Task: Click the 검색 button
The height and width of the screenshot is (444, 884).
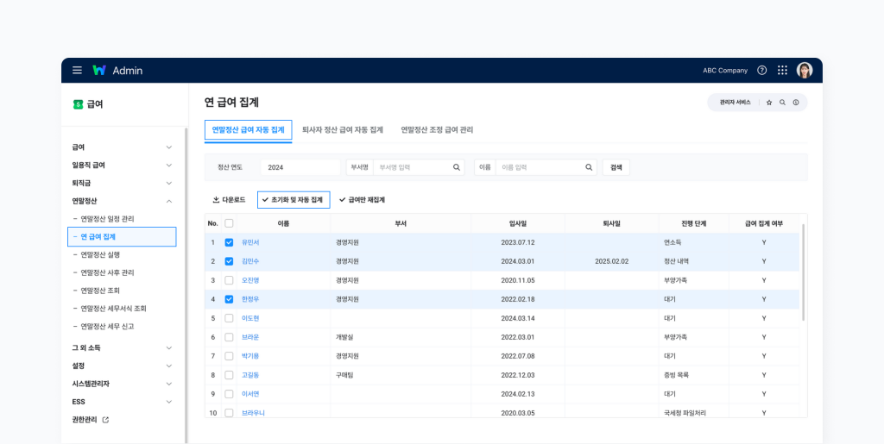Action: 616,167
